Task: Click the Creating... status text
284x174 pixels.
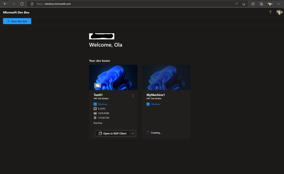Action: 156,133
